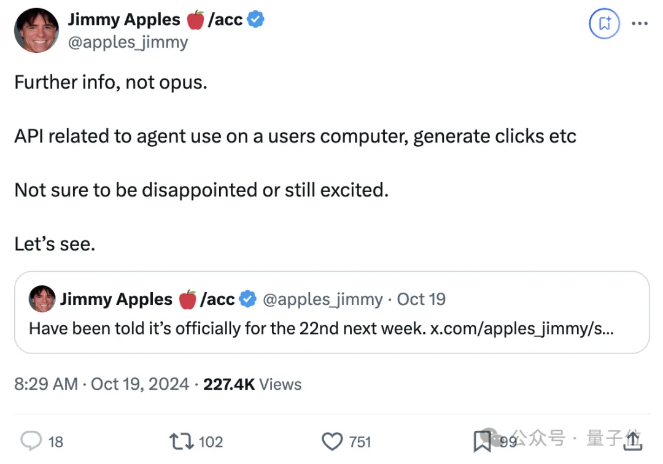663x464 pixels.
Task: Click the bookmark icon beside 99
Action: pyautogui.click(x=482, y=441)
